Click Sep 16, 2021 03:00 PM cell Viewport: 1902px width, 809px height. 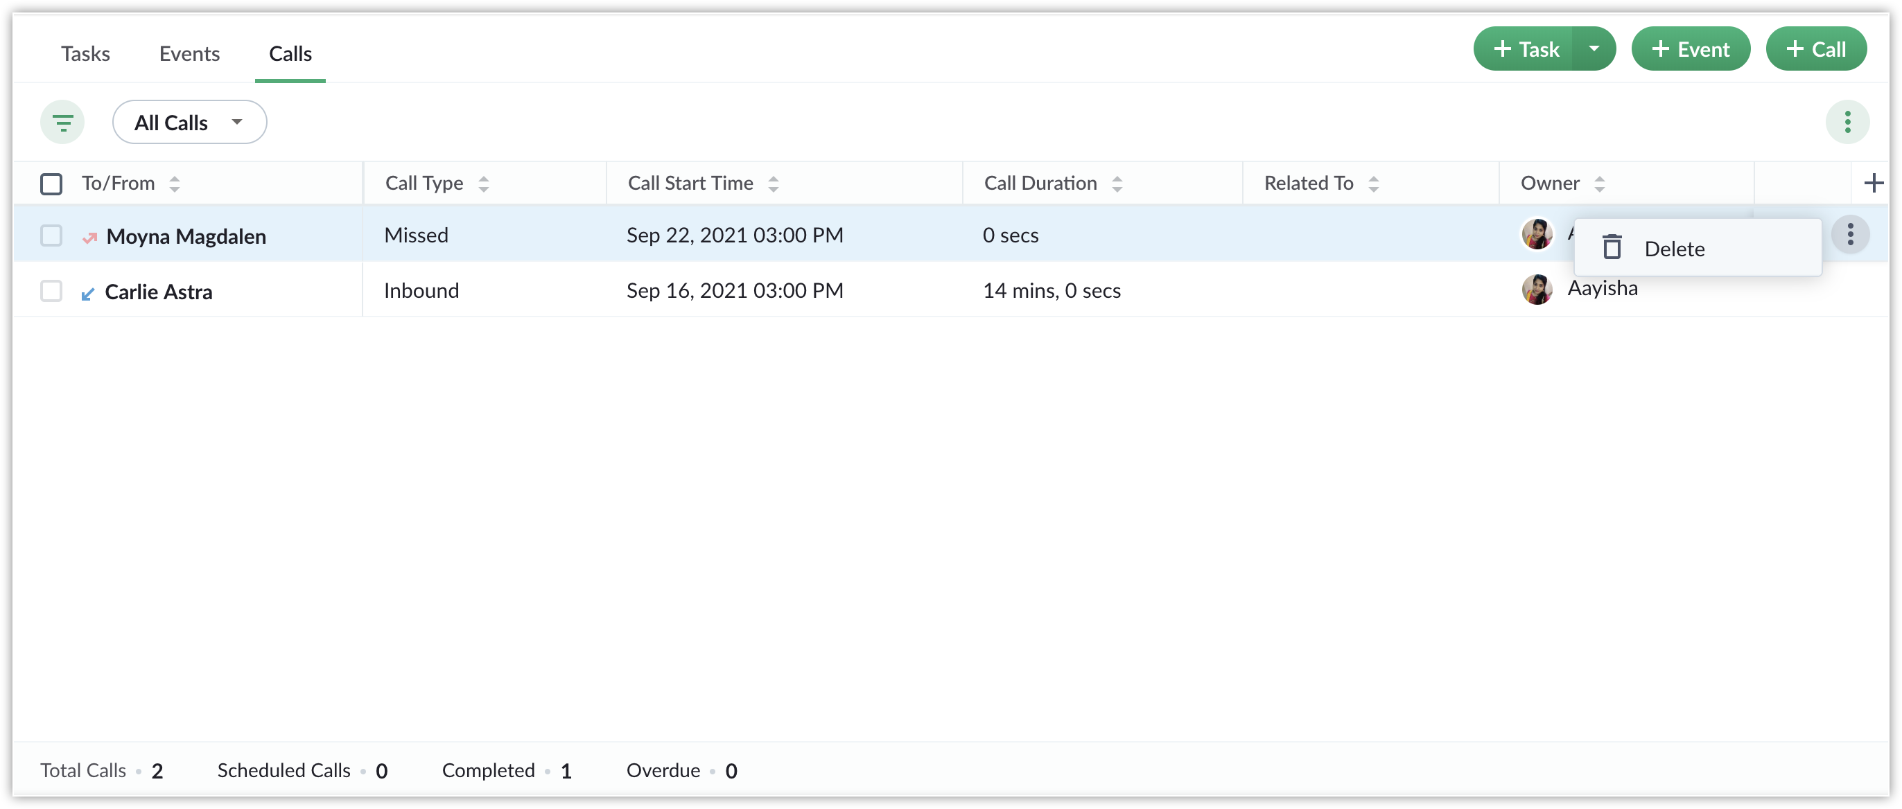coord(734,290)
